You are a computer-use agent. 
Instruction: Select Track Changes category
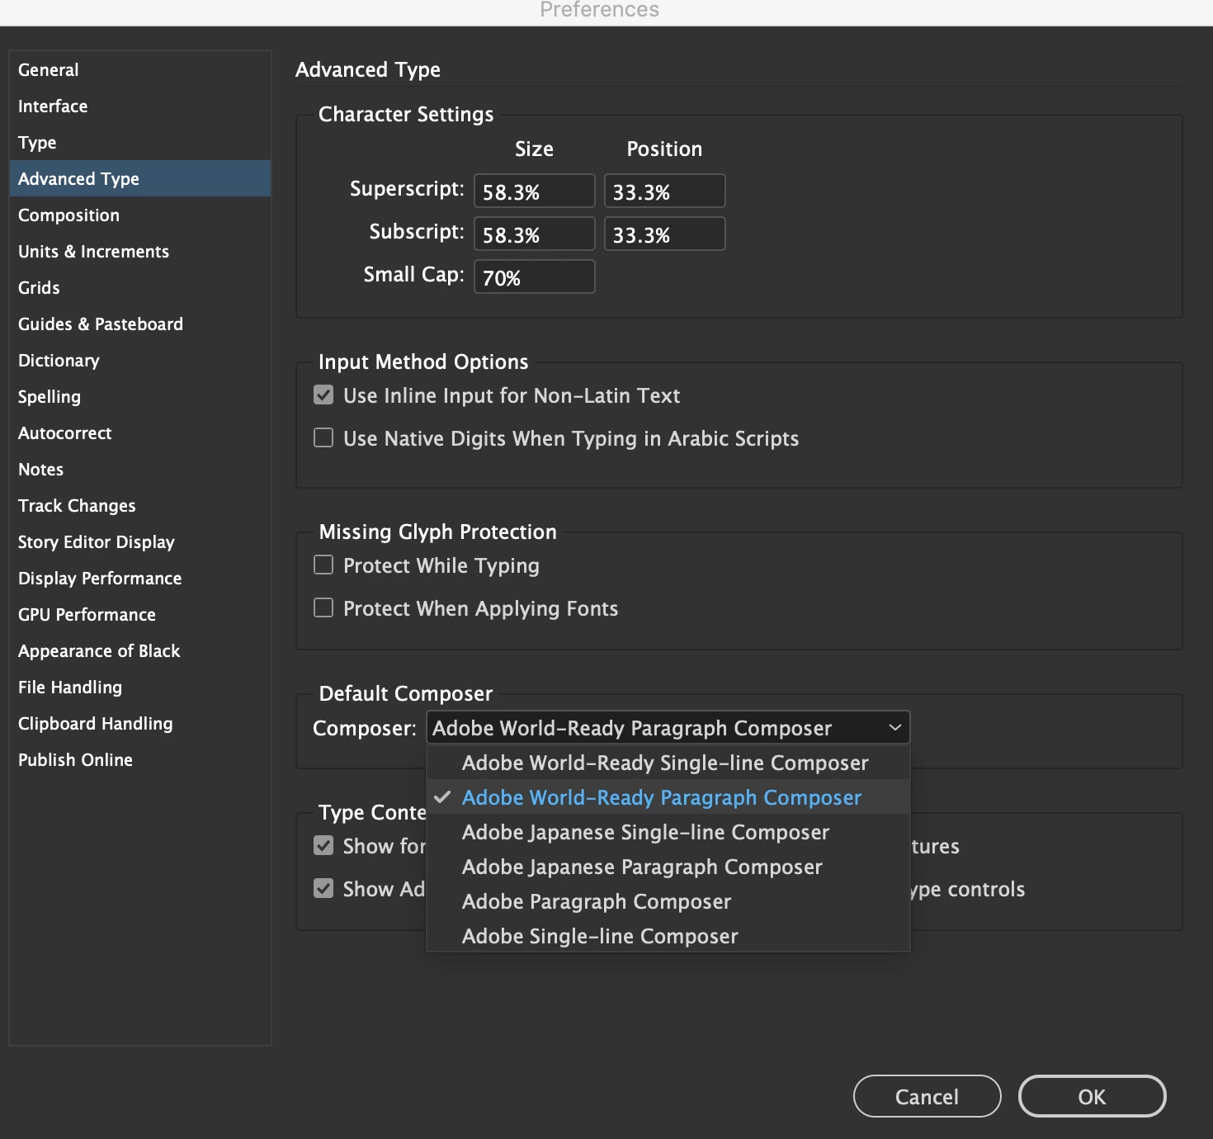tap(140, 506)
